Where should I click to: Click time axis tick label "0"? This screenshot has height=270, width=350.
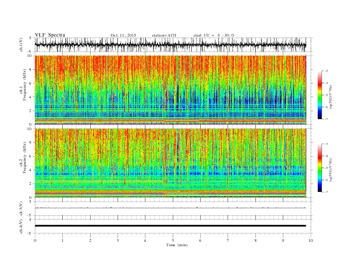pos(35,240)
